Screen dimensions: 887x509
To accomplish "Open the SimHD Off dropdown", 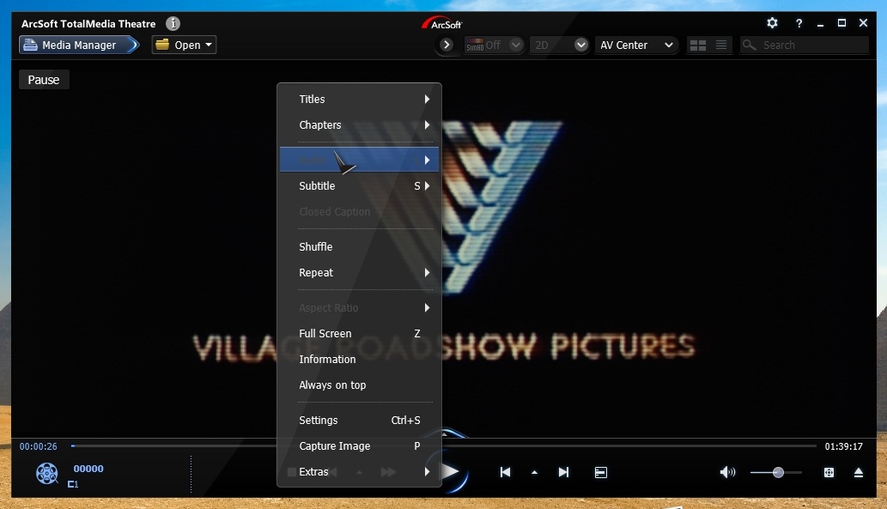I will pyautogui.click(x=493, y=45).
